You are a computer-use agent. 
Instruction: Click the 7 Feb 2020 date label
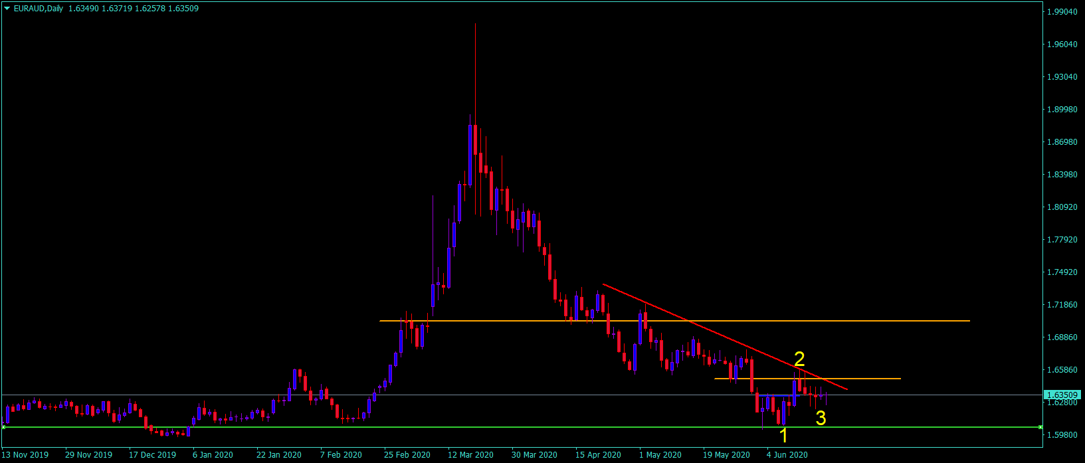(341, 455)
